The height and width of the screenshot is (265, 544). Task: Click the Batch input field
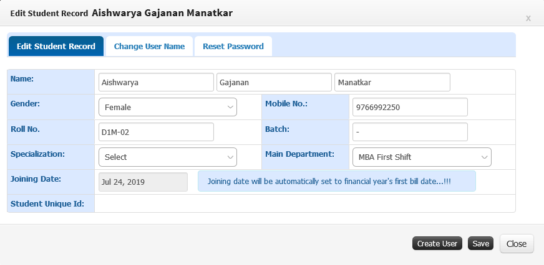(x=410, y=132)
